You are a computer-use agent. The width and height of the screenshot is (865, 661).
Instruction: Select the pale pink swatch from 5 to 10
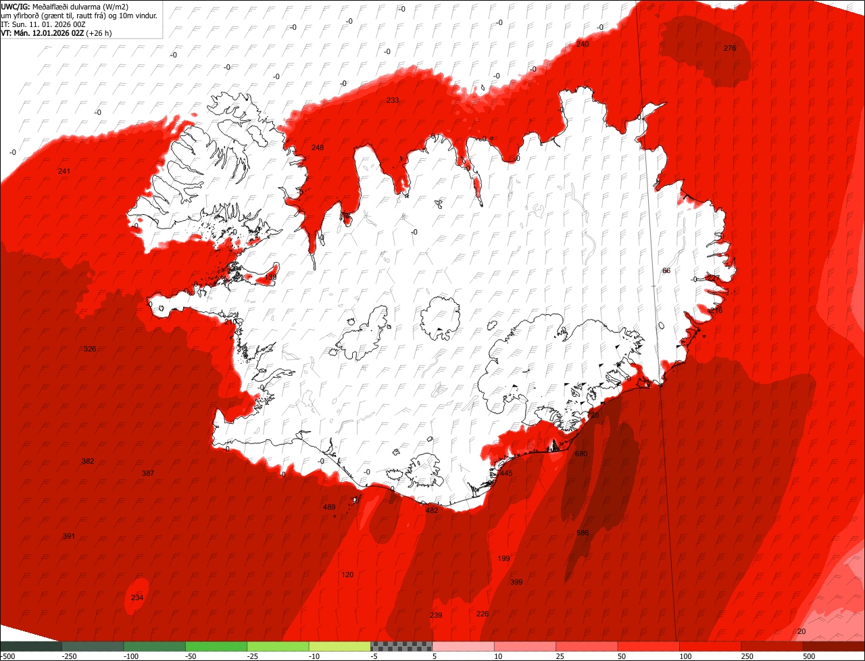tap(464, 646)
